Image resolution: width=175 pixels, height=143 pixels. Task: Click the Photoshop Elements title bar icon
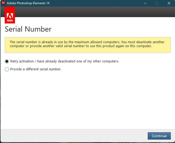pyautogui.click(x=3, y=3)
